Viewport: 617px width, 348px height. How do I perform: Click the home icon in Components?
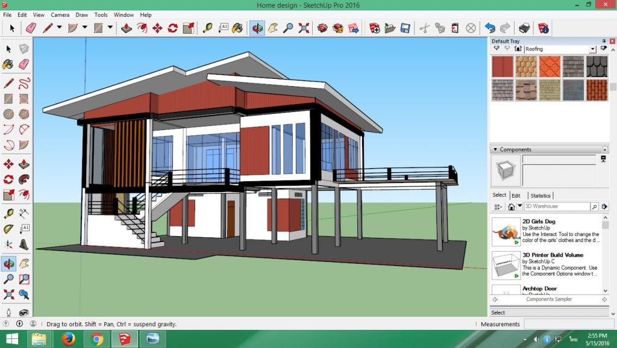[x=511, y=207]
